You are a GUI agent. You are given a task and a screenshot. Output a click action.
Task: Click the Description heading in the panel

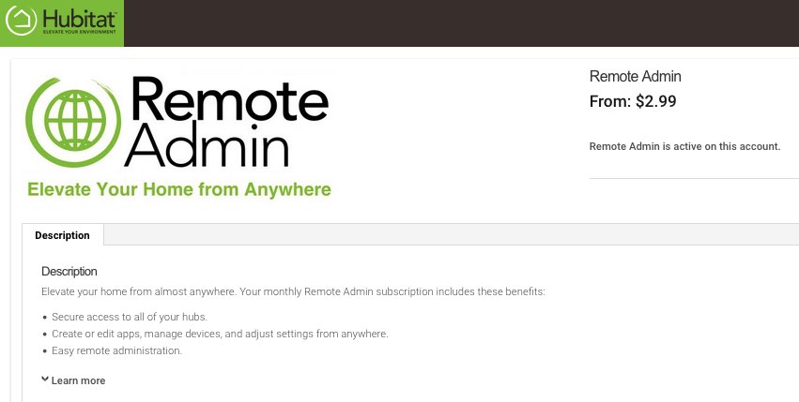(x=69, y=271)
